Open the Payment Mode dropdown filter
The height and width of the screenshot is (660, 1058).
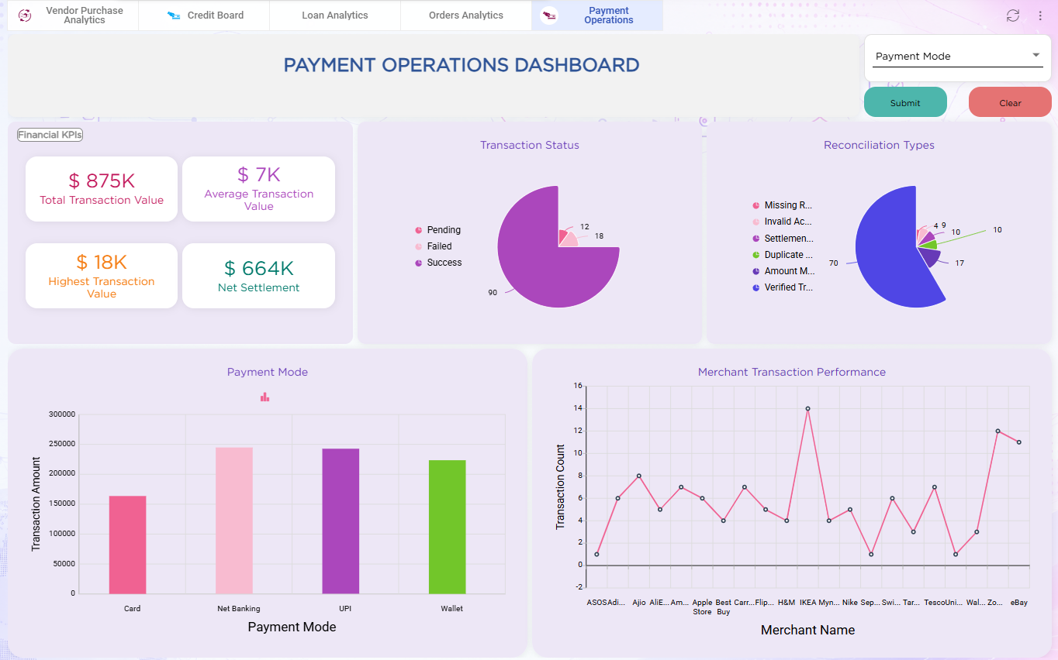[x=957, y=56]
